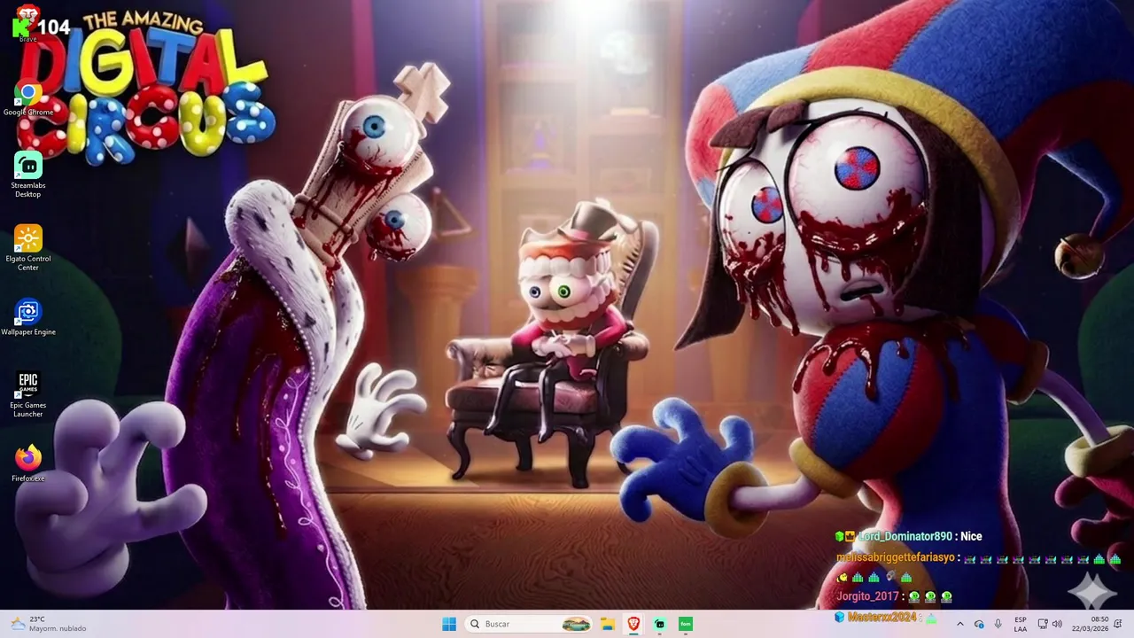The image size is (1134, 638).
Task: Launch Streamlabs Desktop from desktop
Action: [27, 175]
